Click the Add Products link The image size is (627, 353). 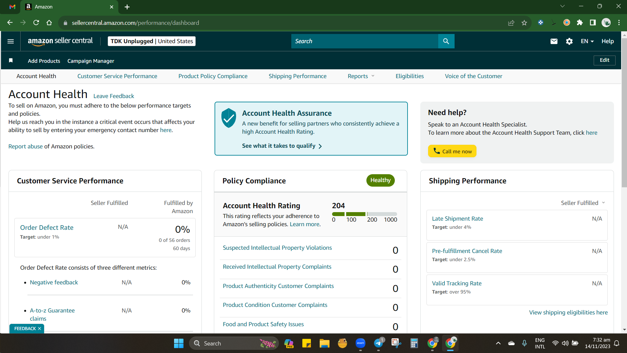(x=44, y=61)
